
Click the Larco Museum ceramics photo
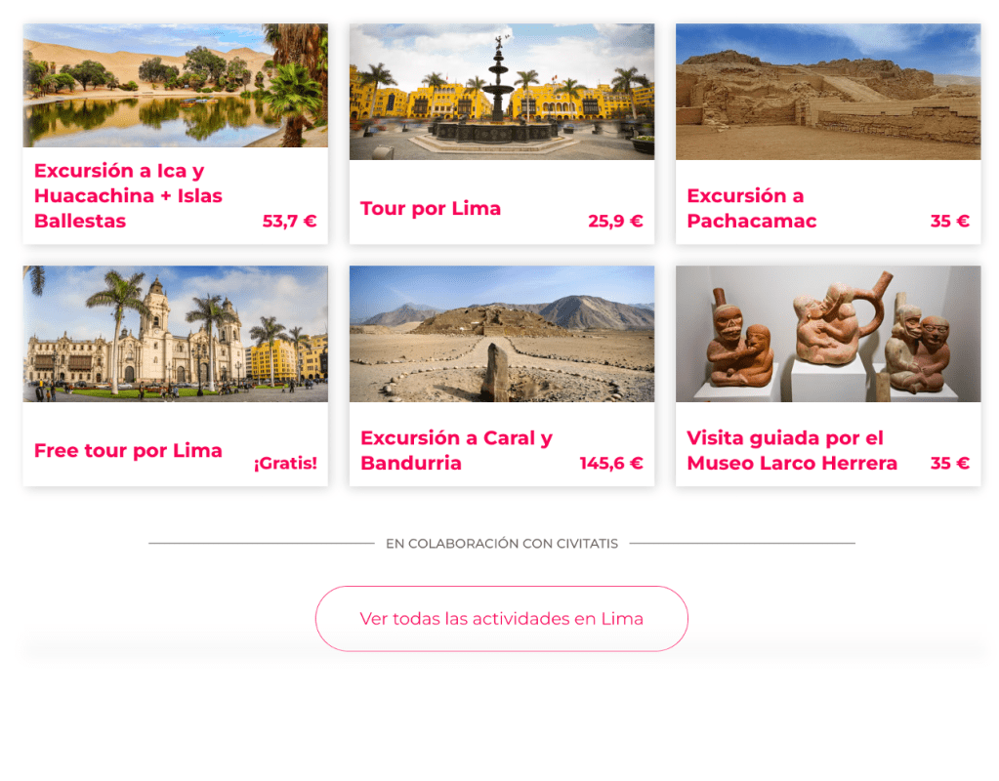click(x=827, y=334)
